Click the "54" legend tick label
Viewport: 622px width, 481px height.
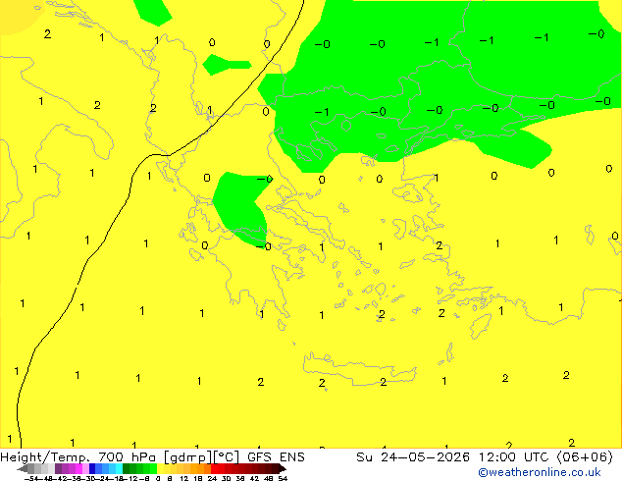[x=283, y=478]
